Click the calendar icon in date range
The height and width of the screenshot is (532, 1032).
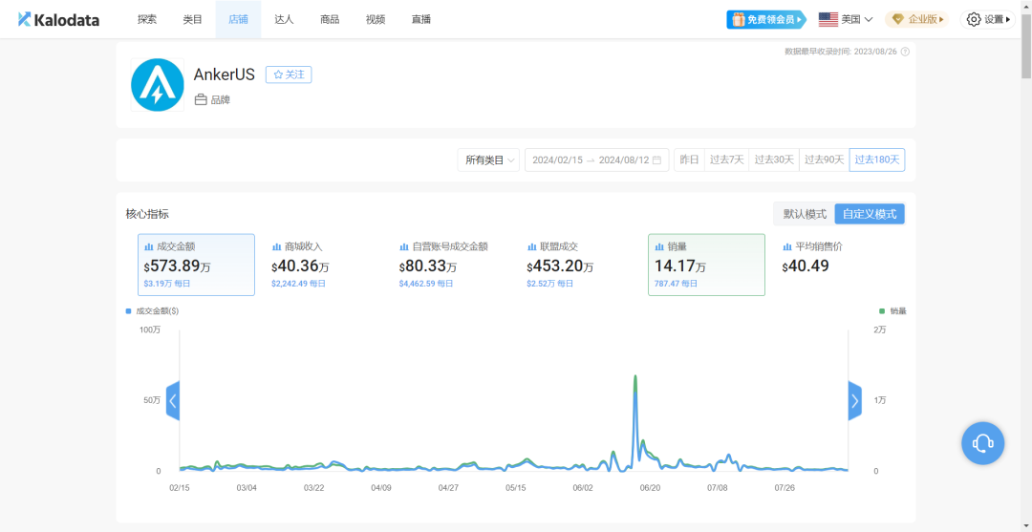tap(656, 160)
